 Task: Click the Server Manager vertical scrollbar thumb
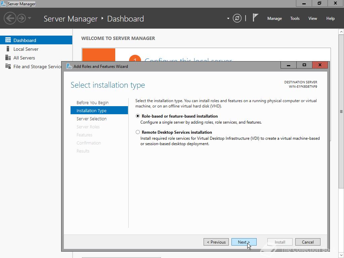point(341,111)
